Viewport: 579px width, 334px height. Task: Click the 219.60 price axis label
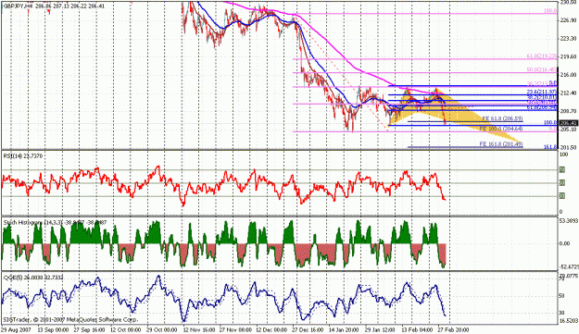(569, 56)
